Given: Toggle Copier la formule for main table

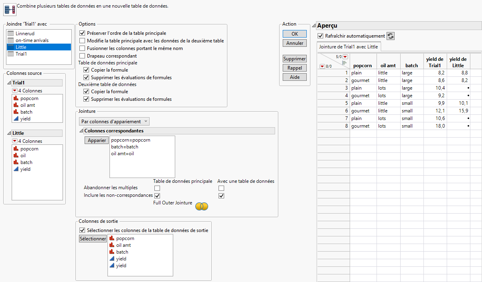Looking at the screenshot, I should coord(86,70).
